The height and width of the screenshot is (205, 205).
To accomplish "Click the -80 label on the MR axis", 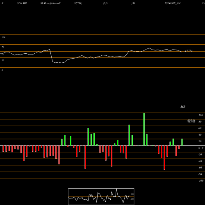I will [x=200, y=174].
